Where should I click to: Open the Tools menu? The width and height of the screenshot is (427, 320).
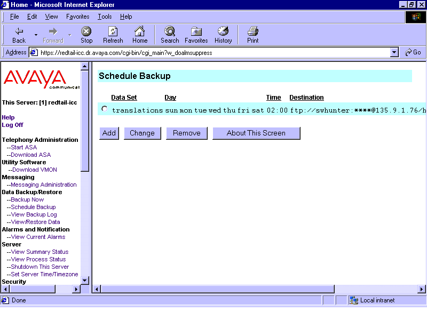[x=105, y=17]
